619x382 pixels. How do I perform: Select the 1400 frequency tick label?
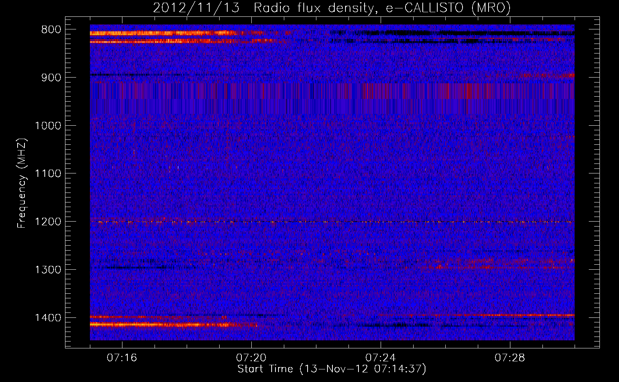tap(48, 318)
